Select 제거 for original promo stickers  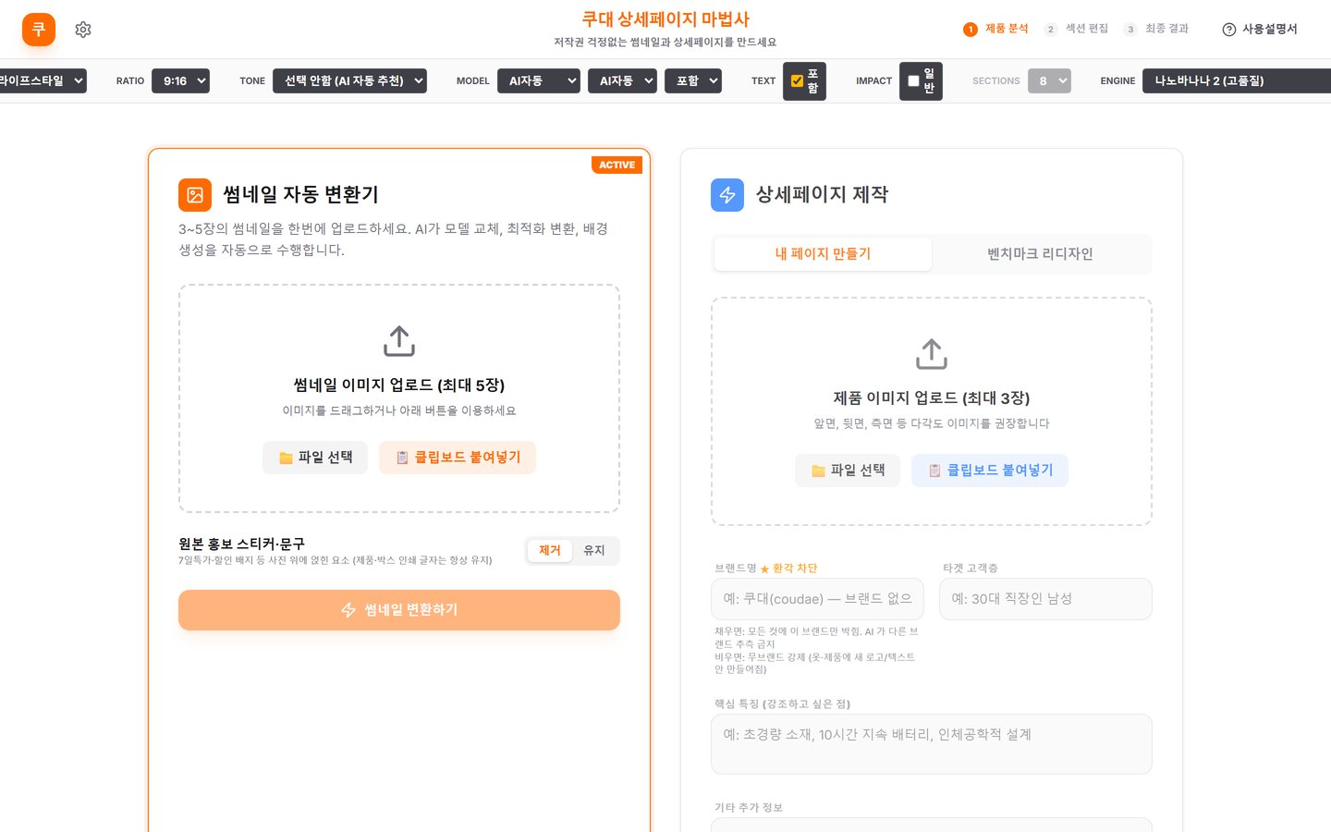click(x=550, y=551)
